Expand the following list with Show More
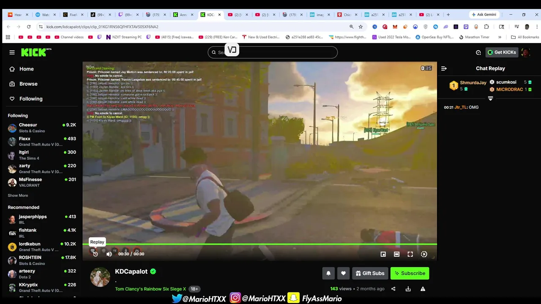 pos(18,195)
